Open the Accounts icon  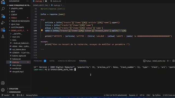coord(3,83)
